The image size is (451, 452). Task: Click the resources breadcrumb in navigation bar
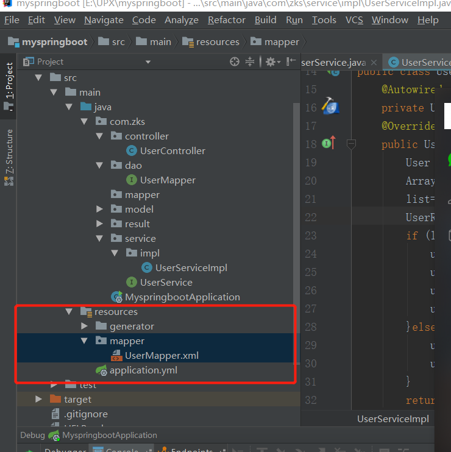click(211, 42)
